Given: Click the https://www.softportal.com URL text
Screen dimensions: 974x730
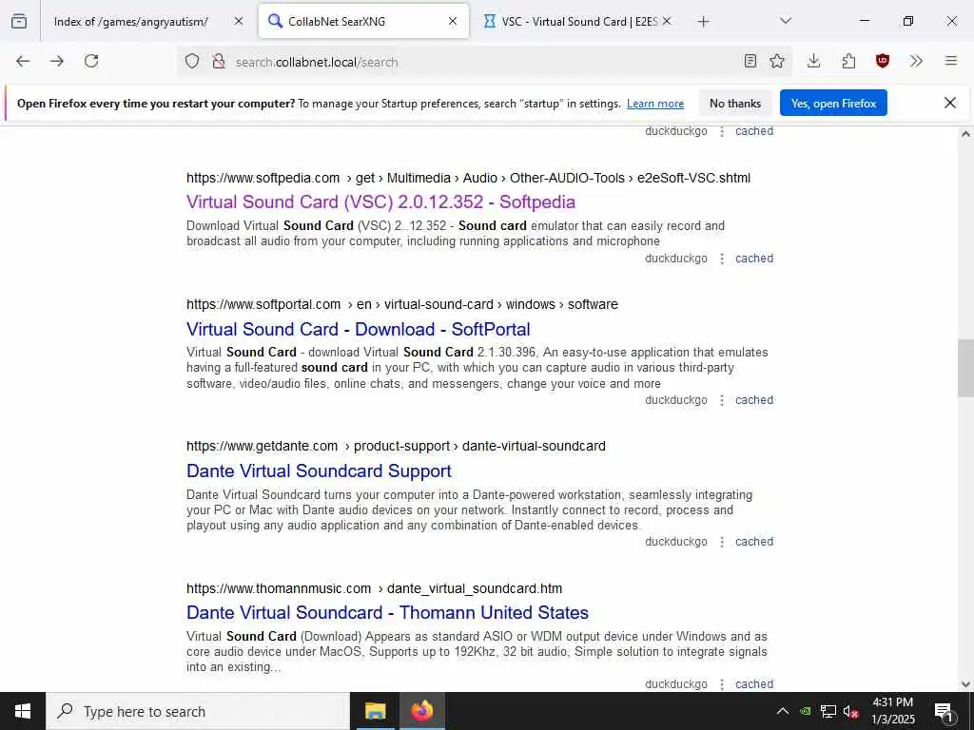Looking at the screenshot, I should coord(263,305).
